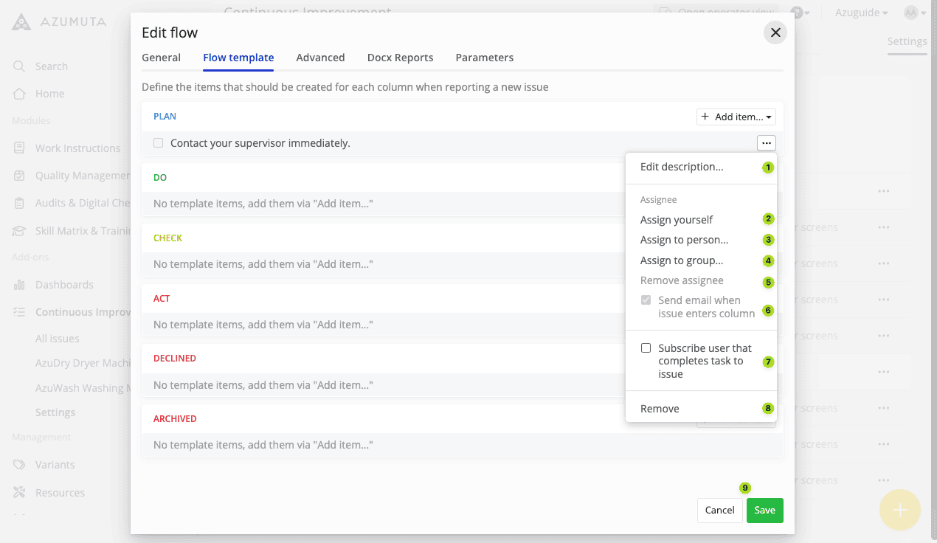Switch to the Advanced tab

(320, 58)
